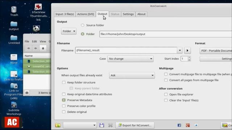The height and width of the screenshot is (130, 232).
Task: Select first Selection_001 file in file manager
Action: tap(37, 61)
